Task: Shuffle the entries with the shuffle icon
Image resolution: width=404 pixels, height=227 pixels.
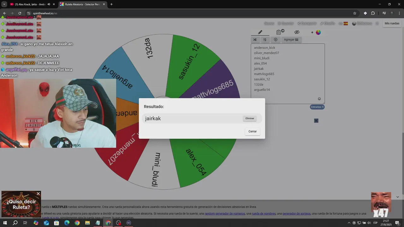Action: point(255,40)
